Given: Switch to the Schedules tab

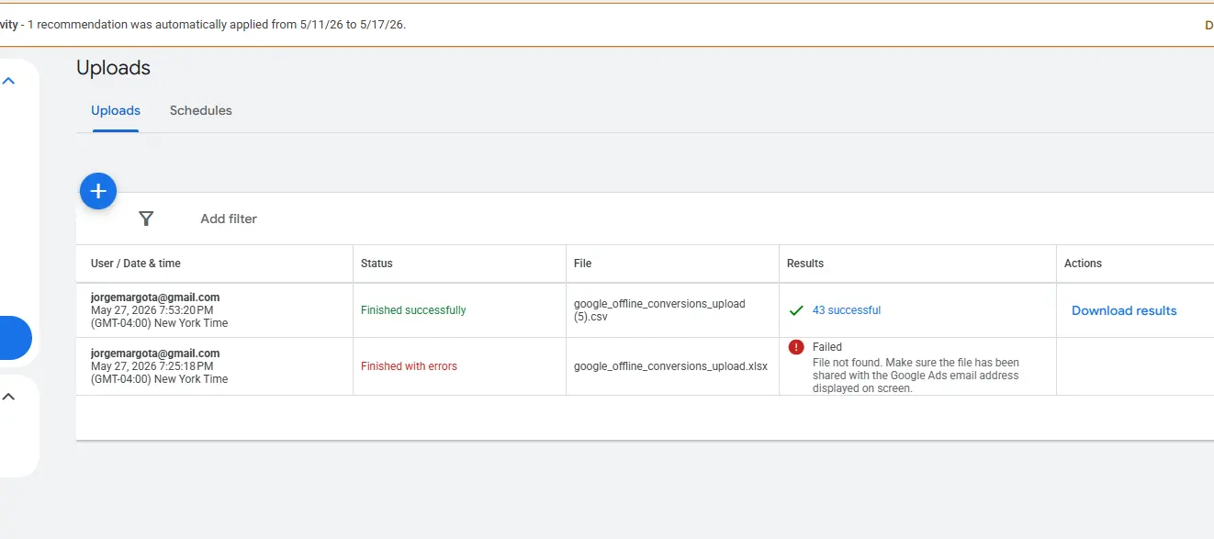Looking at the screenshot, I should tap(201, 110).
